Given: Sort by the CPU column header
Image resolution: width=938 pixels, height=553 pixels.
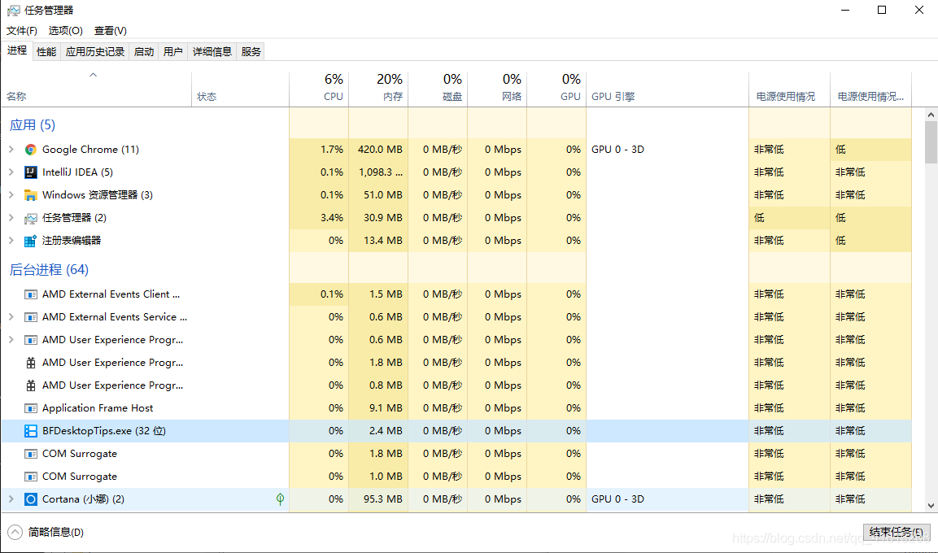Looking at the screenshot, I should (319, 89).
